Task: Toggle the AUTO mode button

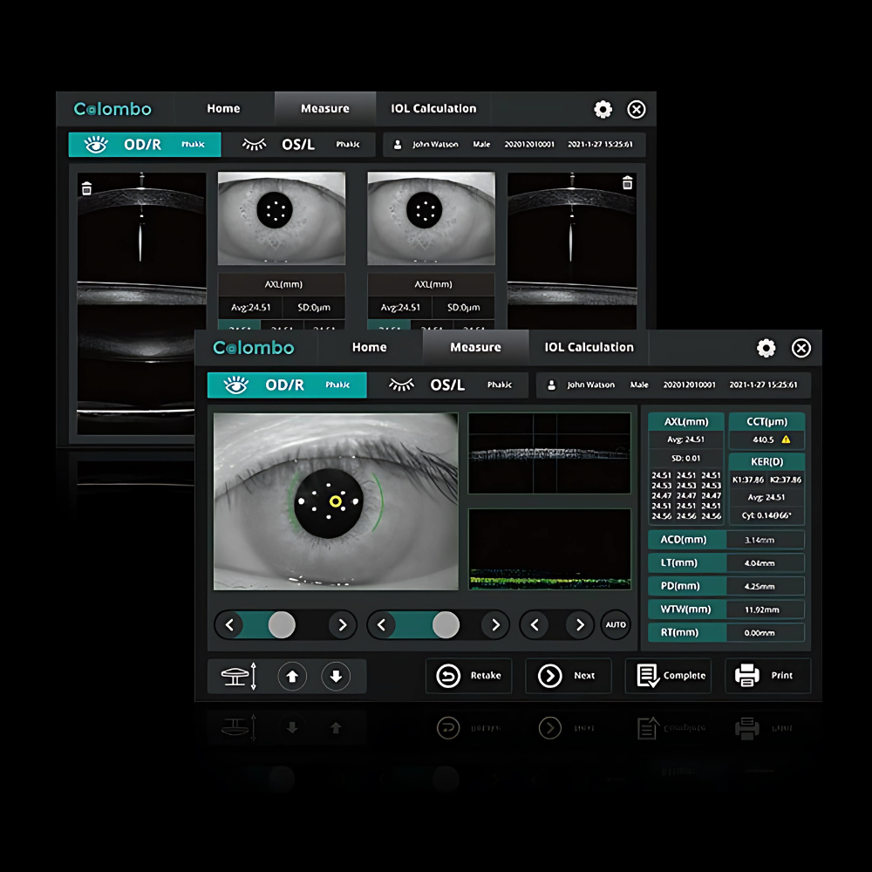Action: [x=616, y=624]
